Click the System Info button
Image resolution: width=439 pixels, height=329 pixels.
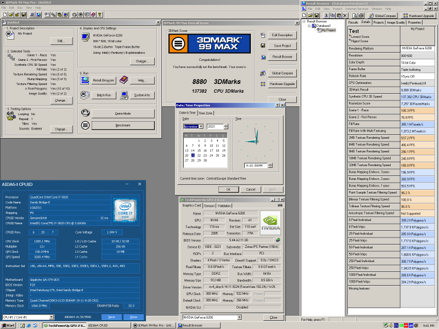(x=142, y=95)
